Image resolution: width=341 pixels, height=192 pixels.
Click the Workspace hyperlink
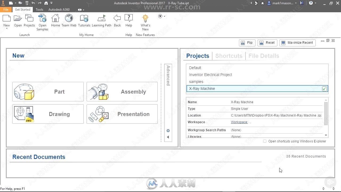click(239, 122)
